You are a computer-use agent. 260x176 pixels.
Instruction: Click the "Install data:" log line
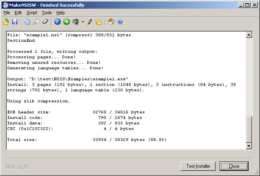tap(73, 123)
